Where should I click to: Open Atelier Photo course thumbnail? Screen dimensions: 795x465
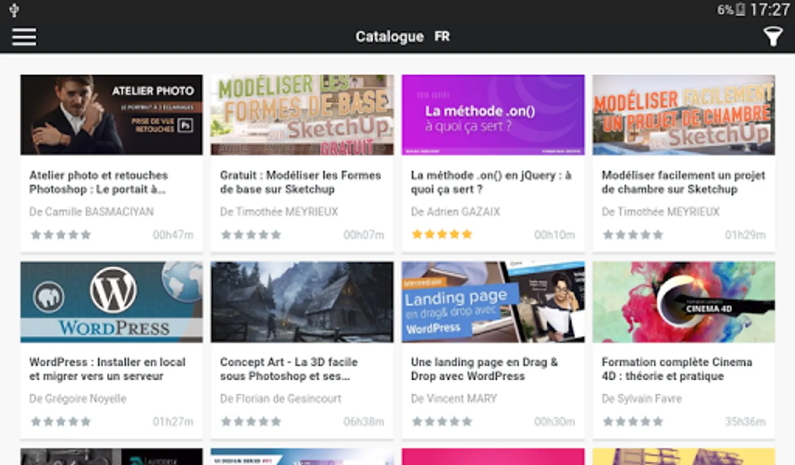coord(111,115)
